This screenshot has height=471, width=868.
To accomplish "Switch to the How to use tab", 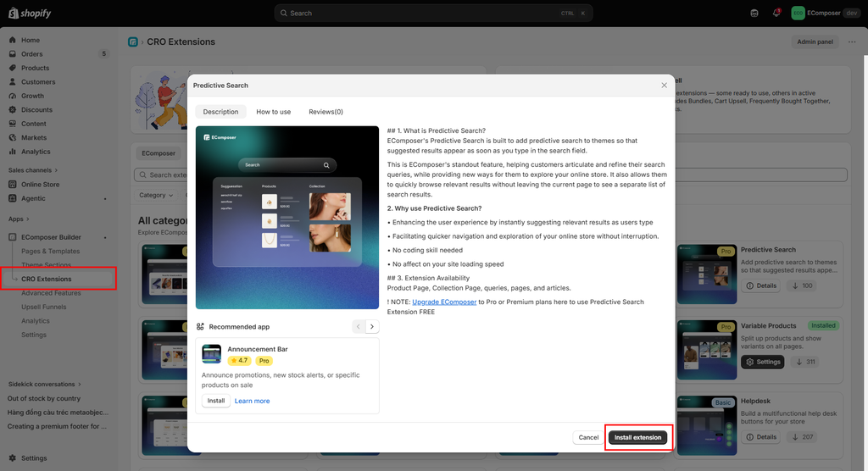I will coord(274,112).
